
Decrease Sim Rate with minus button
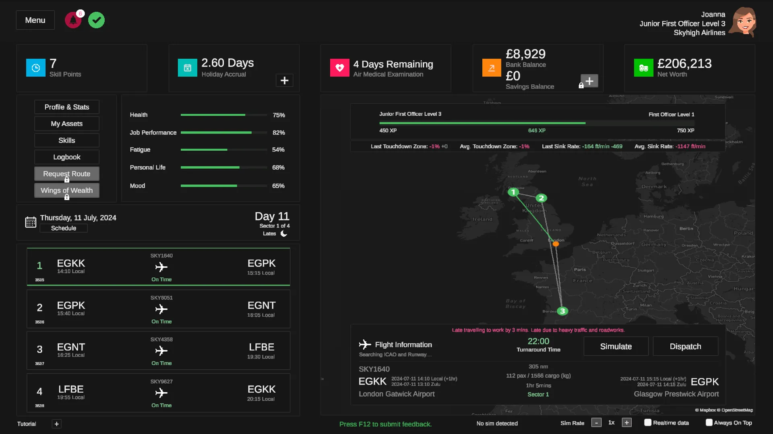596,423
